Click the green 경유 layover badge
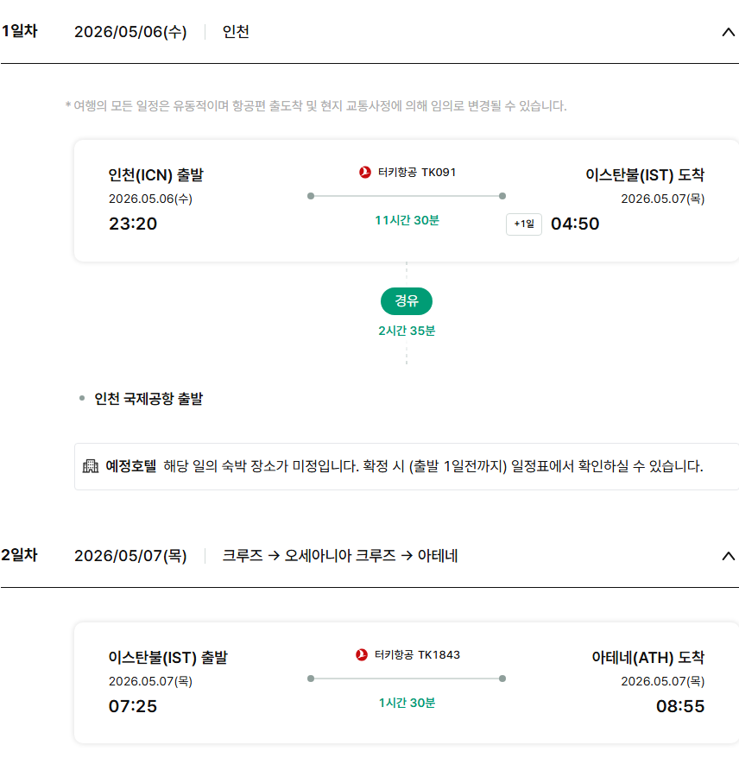The height and width of the screenshot is (764, 739). [407, 301]
